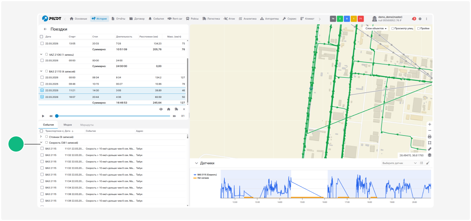Click the playback timeline slider handle
Screen dimensions: 471x221
pyautogui.click(x=57, y=116)
